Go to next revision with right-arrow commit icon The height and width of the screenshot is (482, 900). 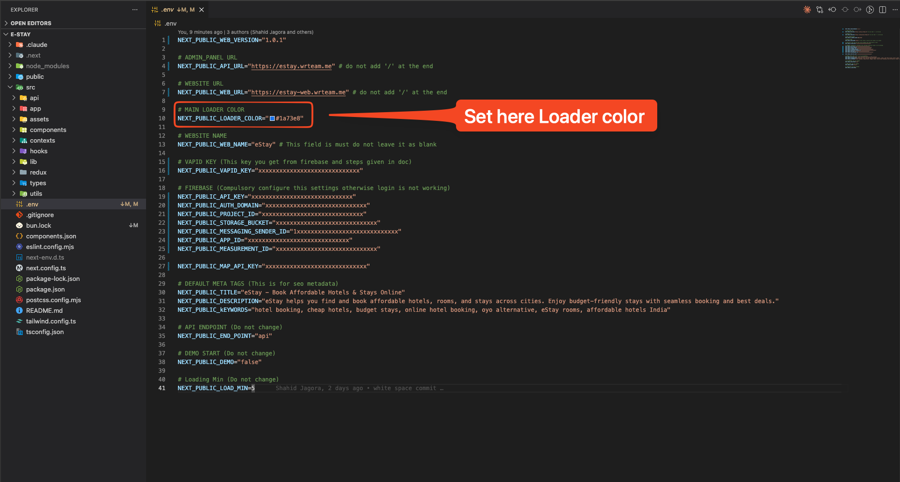pyautogui.click(x=857, y=10)
